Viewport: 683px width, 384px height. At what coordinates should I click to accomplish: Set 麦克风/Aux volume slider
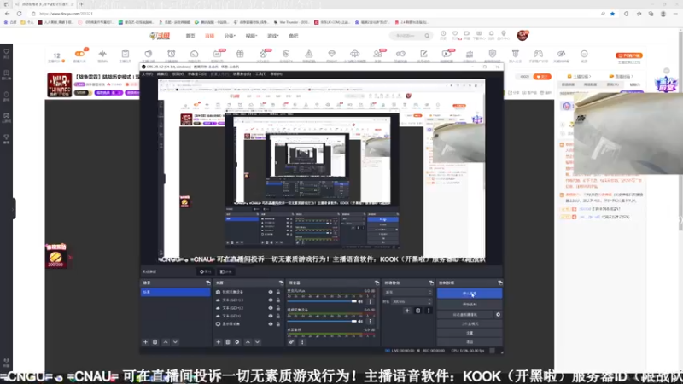coord(322,301)
